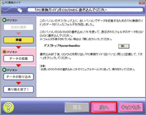Click the 次へ (Next) button
146x115 pixels.
pos(104,107)
